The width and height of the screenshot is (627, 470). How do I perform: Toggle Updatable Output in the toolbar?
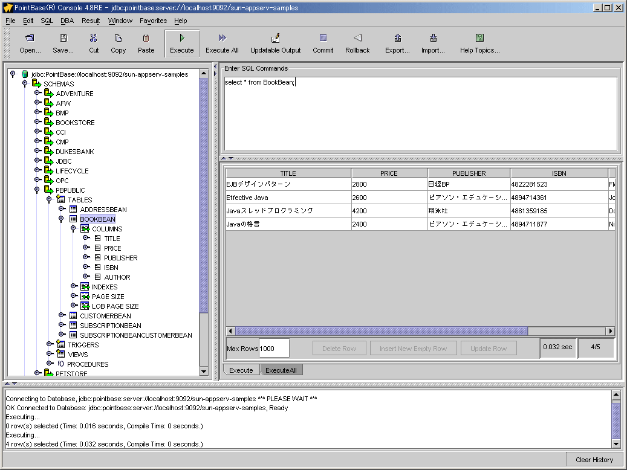tap(275, 38)
